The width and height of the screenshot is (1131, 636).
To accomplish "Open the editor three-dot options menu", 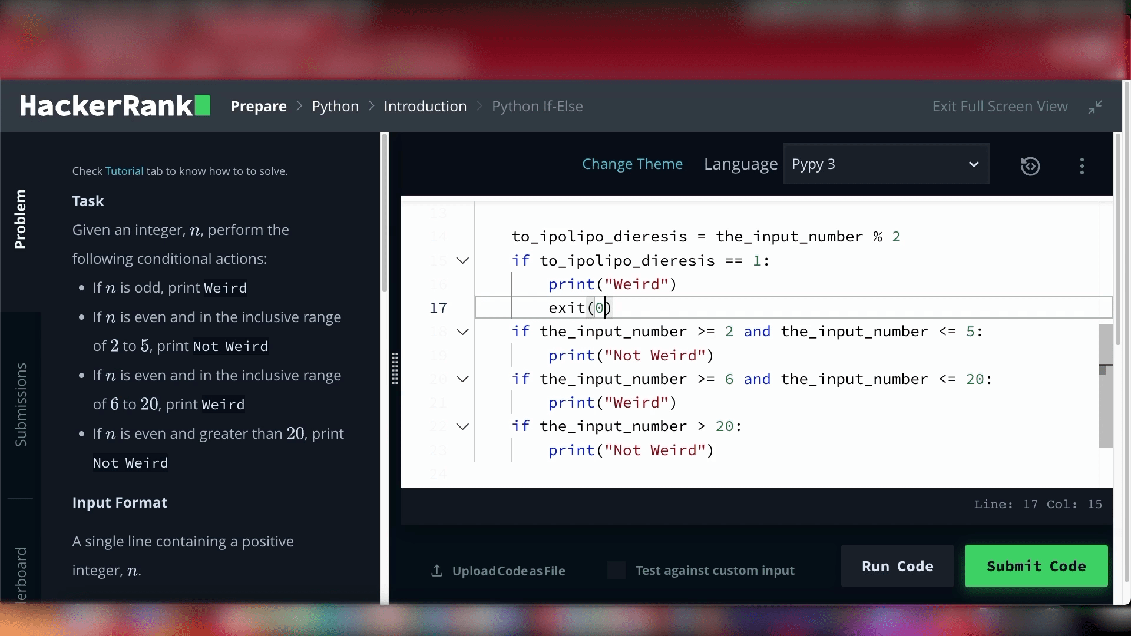I will [1082, 166].
